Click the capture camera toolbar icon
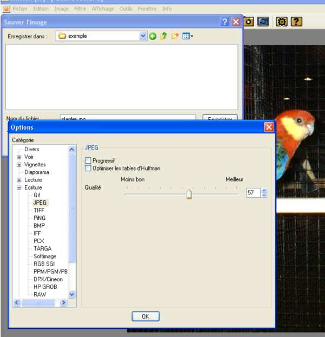The height and width of the screenshot is (337, 325). pos(249,22)
